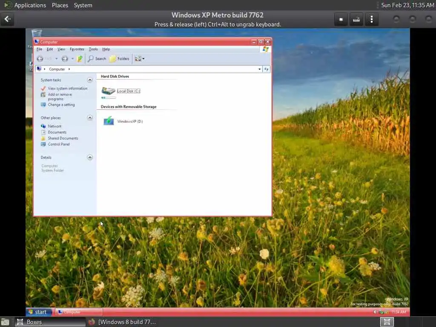The image size is (436, 327).
Task: Collapse the Details section
Action: click(90, 158)
